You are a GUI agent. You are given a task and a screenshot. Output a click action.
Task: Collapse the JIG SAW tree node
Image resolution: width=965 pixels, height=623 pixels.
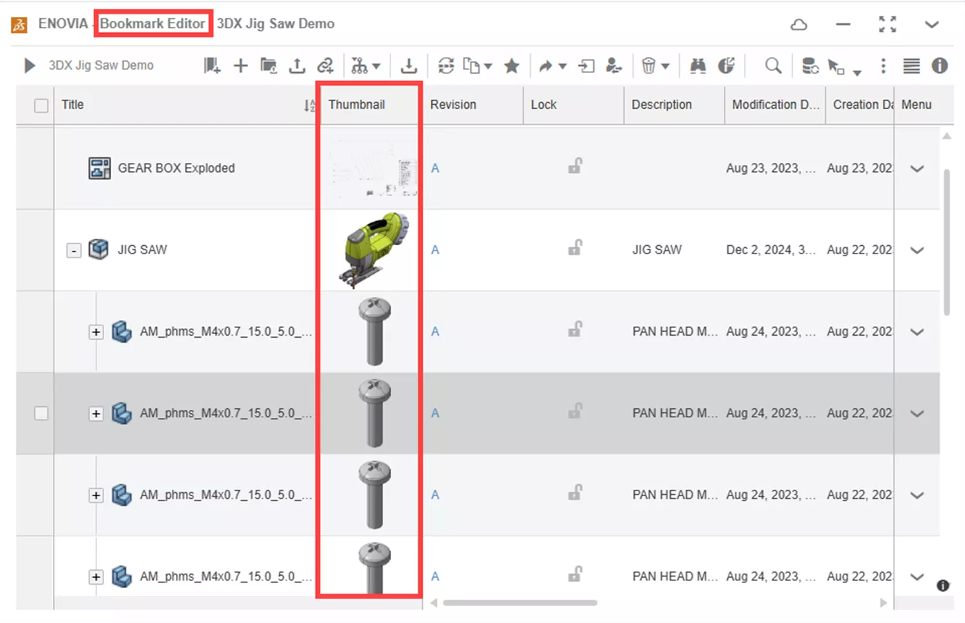point(74,250)
